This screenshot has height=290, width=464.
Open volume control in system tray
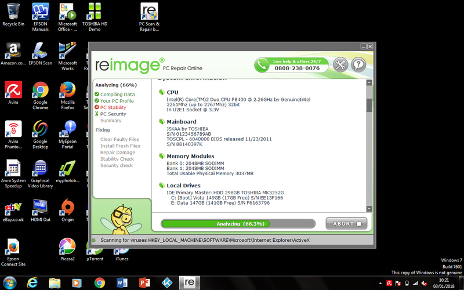[x=425, y=283]
